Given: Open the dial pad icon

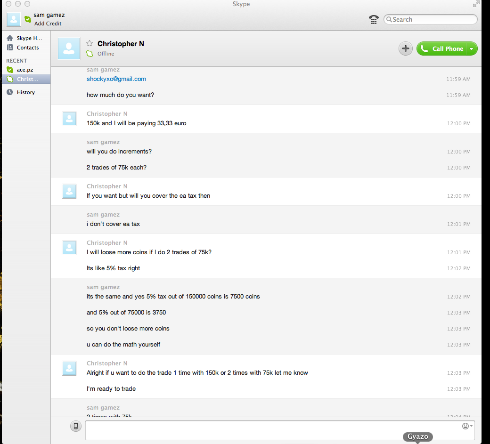Looking at the screenshot, I should [x=374, y=19].
